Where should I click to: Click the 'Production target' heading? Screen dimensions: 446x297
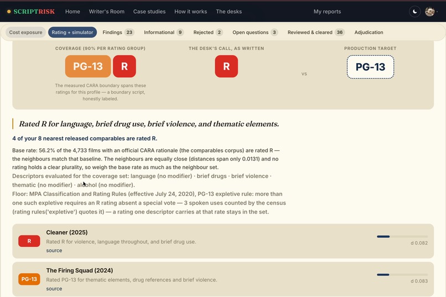pos(370,48)
